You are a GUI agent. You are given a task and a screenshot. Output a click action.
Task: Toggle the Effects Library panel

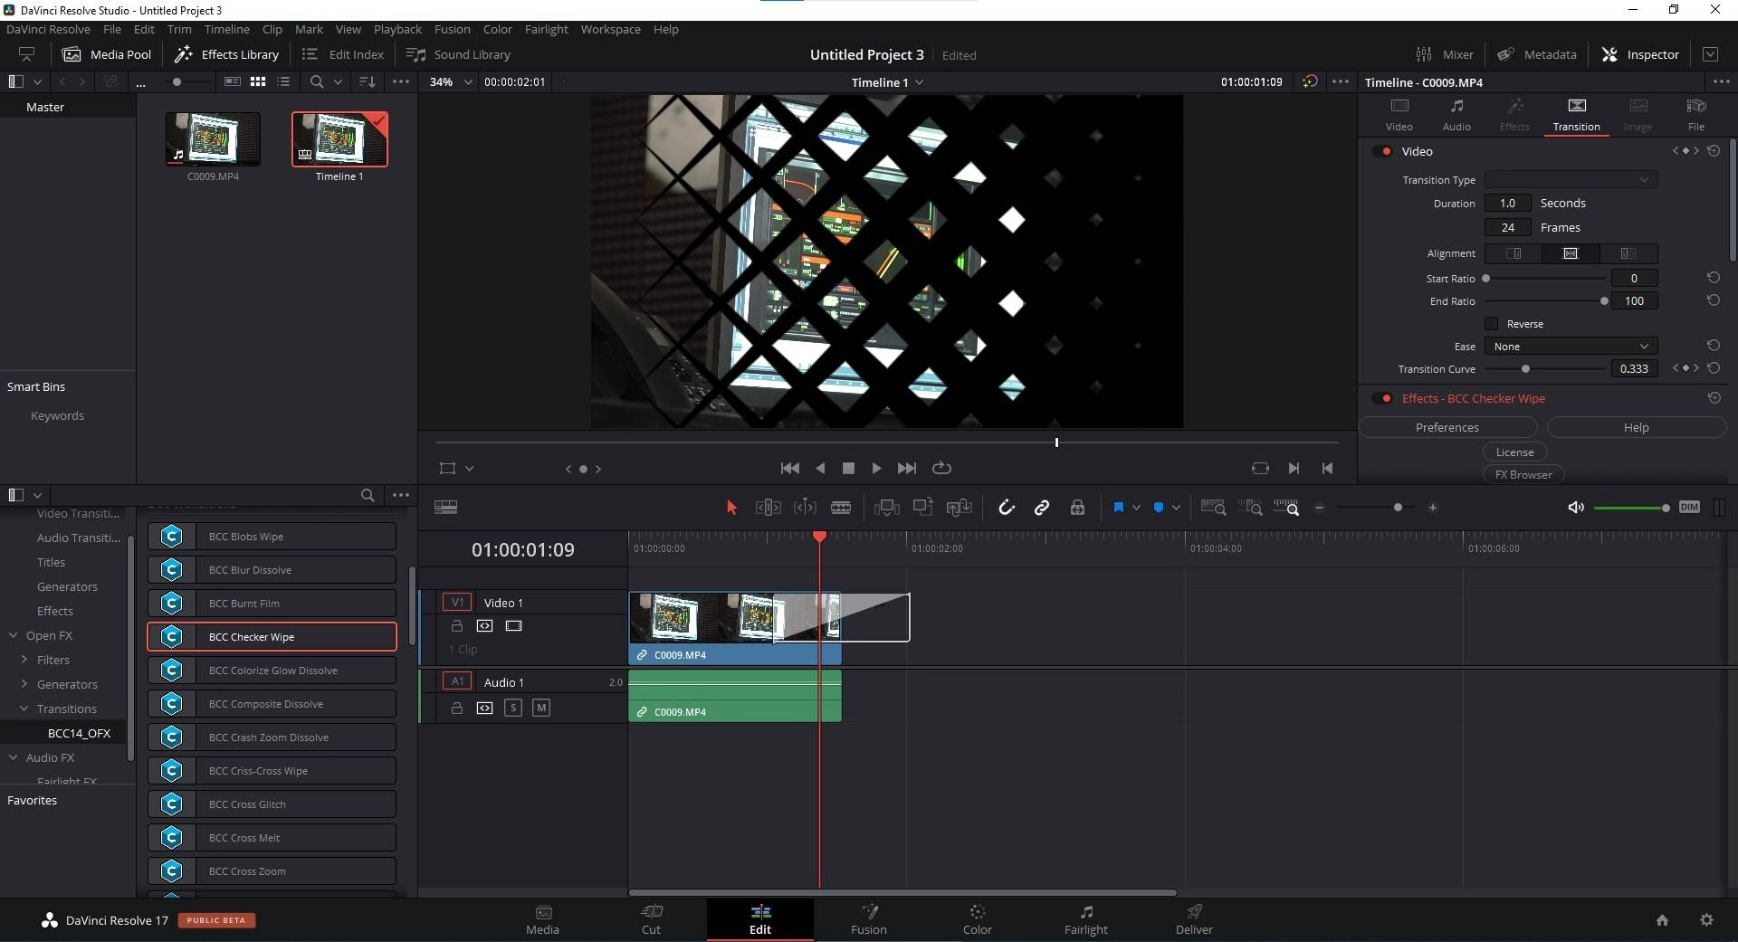point(226,54)
